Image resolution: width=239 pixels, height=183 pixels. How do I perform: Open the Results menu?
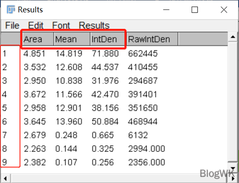click(94, 25)
